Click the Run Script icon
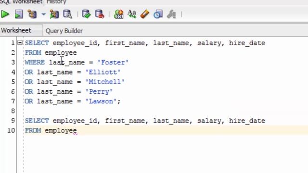This screenshot has width=308, height=173. point(19,14)
